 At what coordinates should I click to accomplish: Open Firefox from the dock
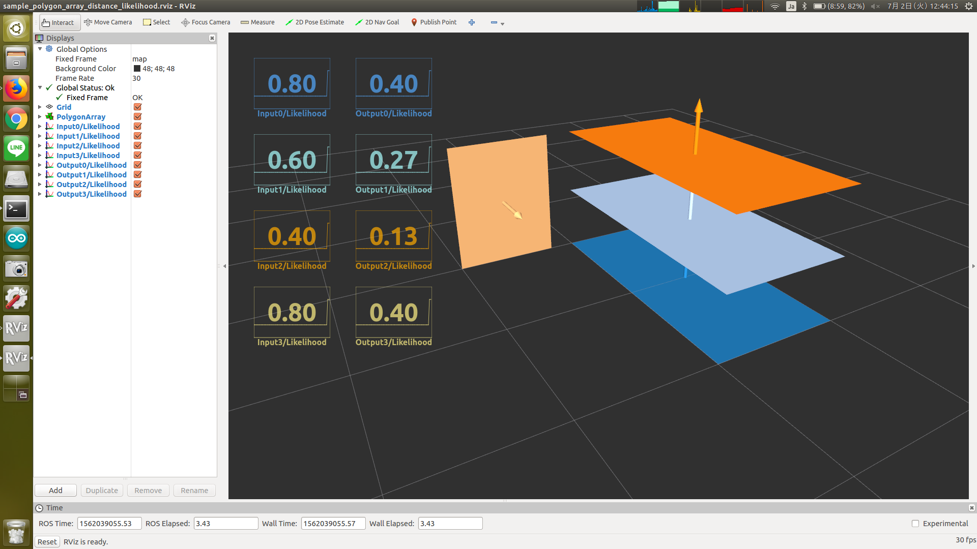pos(16,88)
